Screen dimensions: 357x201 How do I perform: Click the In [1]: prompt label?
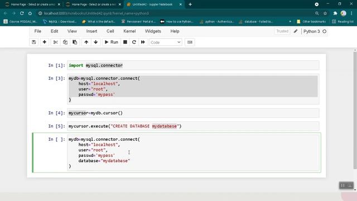[57, 65]
